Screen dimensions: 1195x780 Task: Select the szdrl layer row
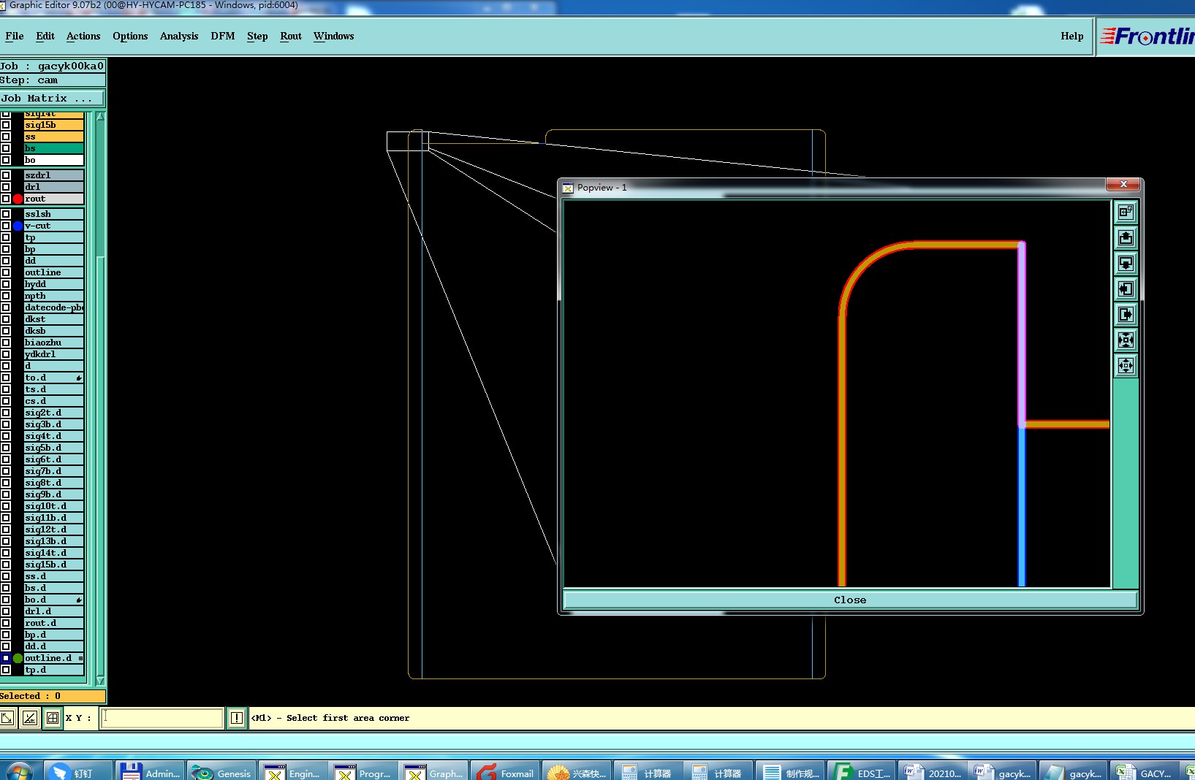point(54,175)
